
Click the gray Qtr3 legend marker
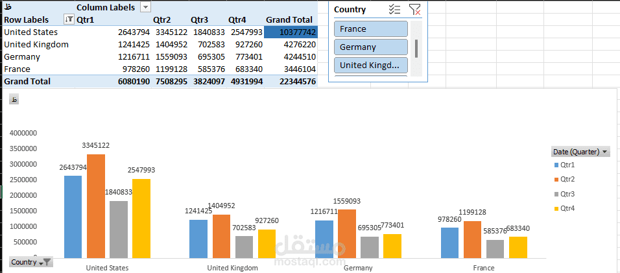pyautogui.click(x=555, y=194)
